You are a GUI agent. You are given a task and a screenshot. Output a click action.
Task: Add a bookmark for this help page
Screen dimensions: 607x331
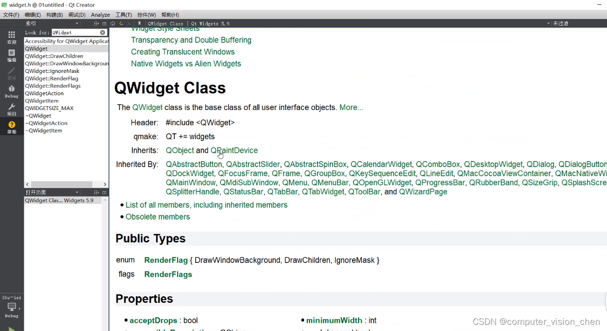pos(139,23)
